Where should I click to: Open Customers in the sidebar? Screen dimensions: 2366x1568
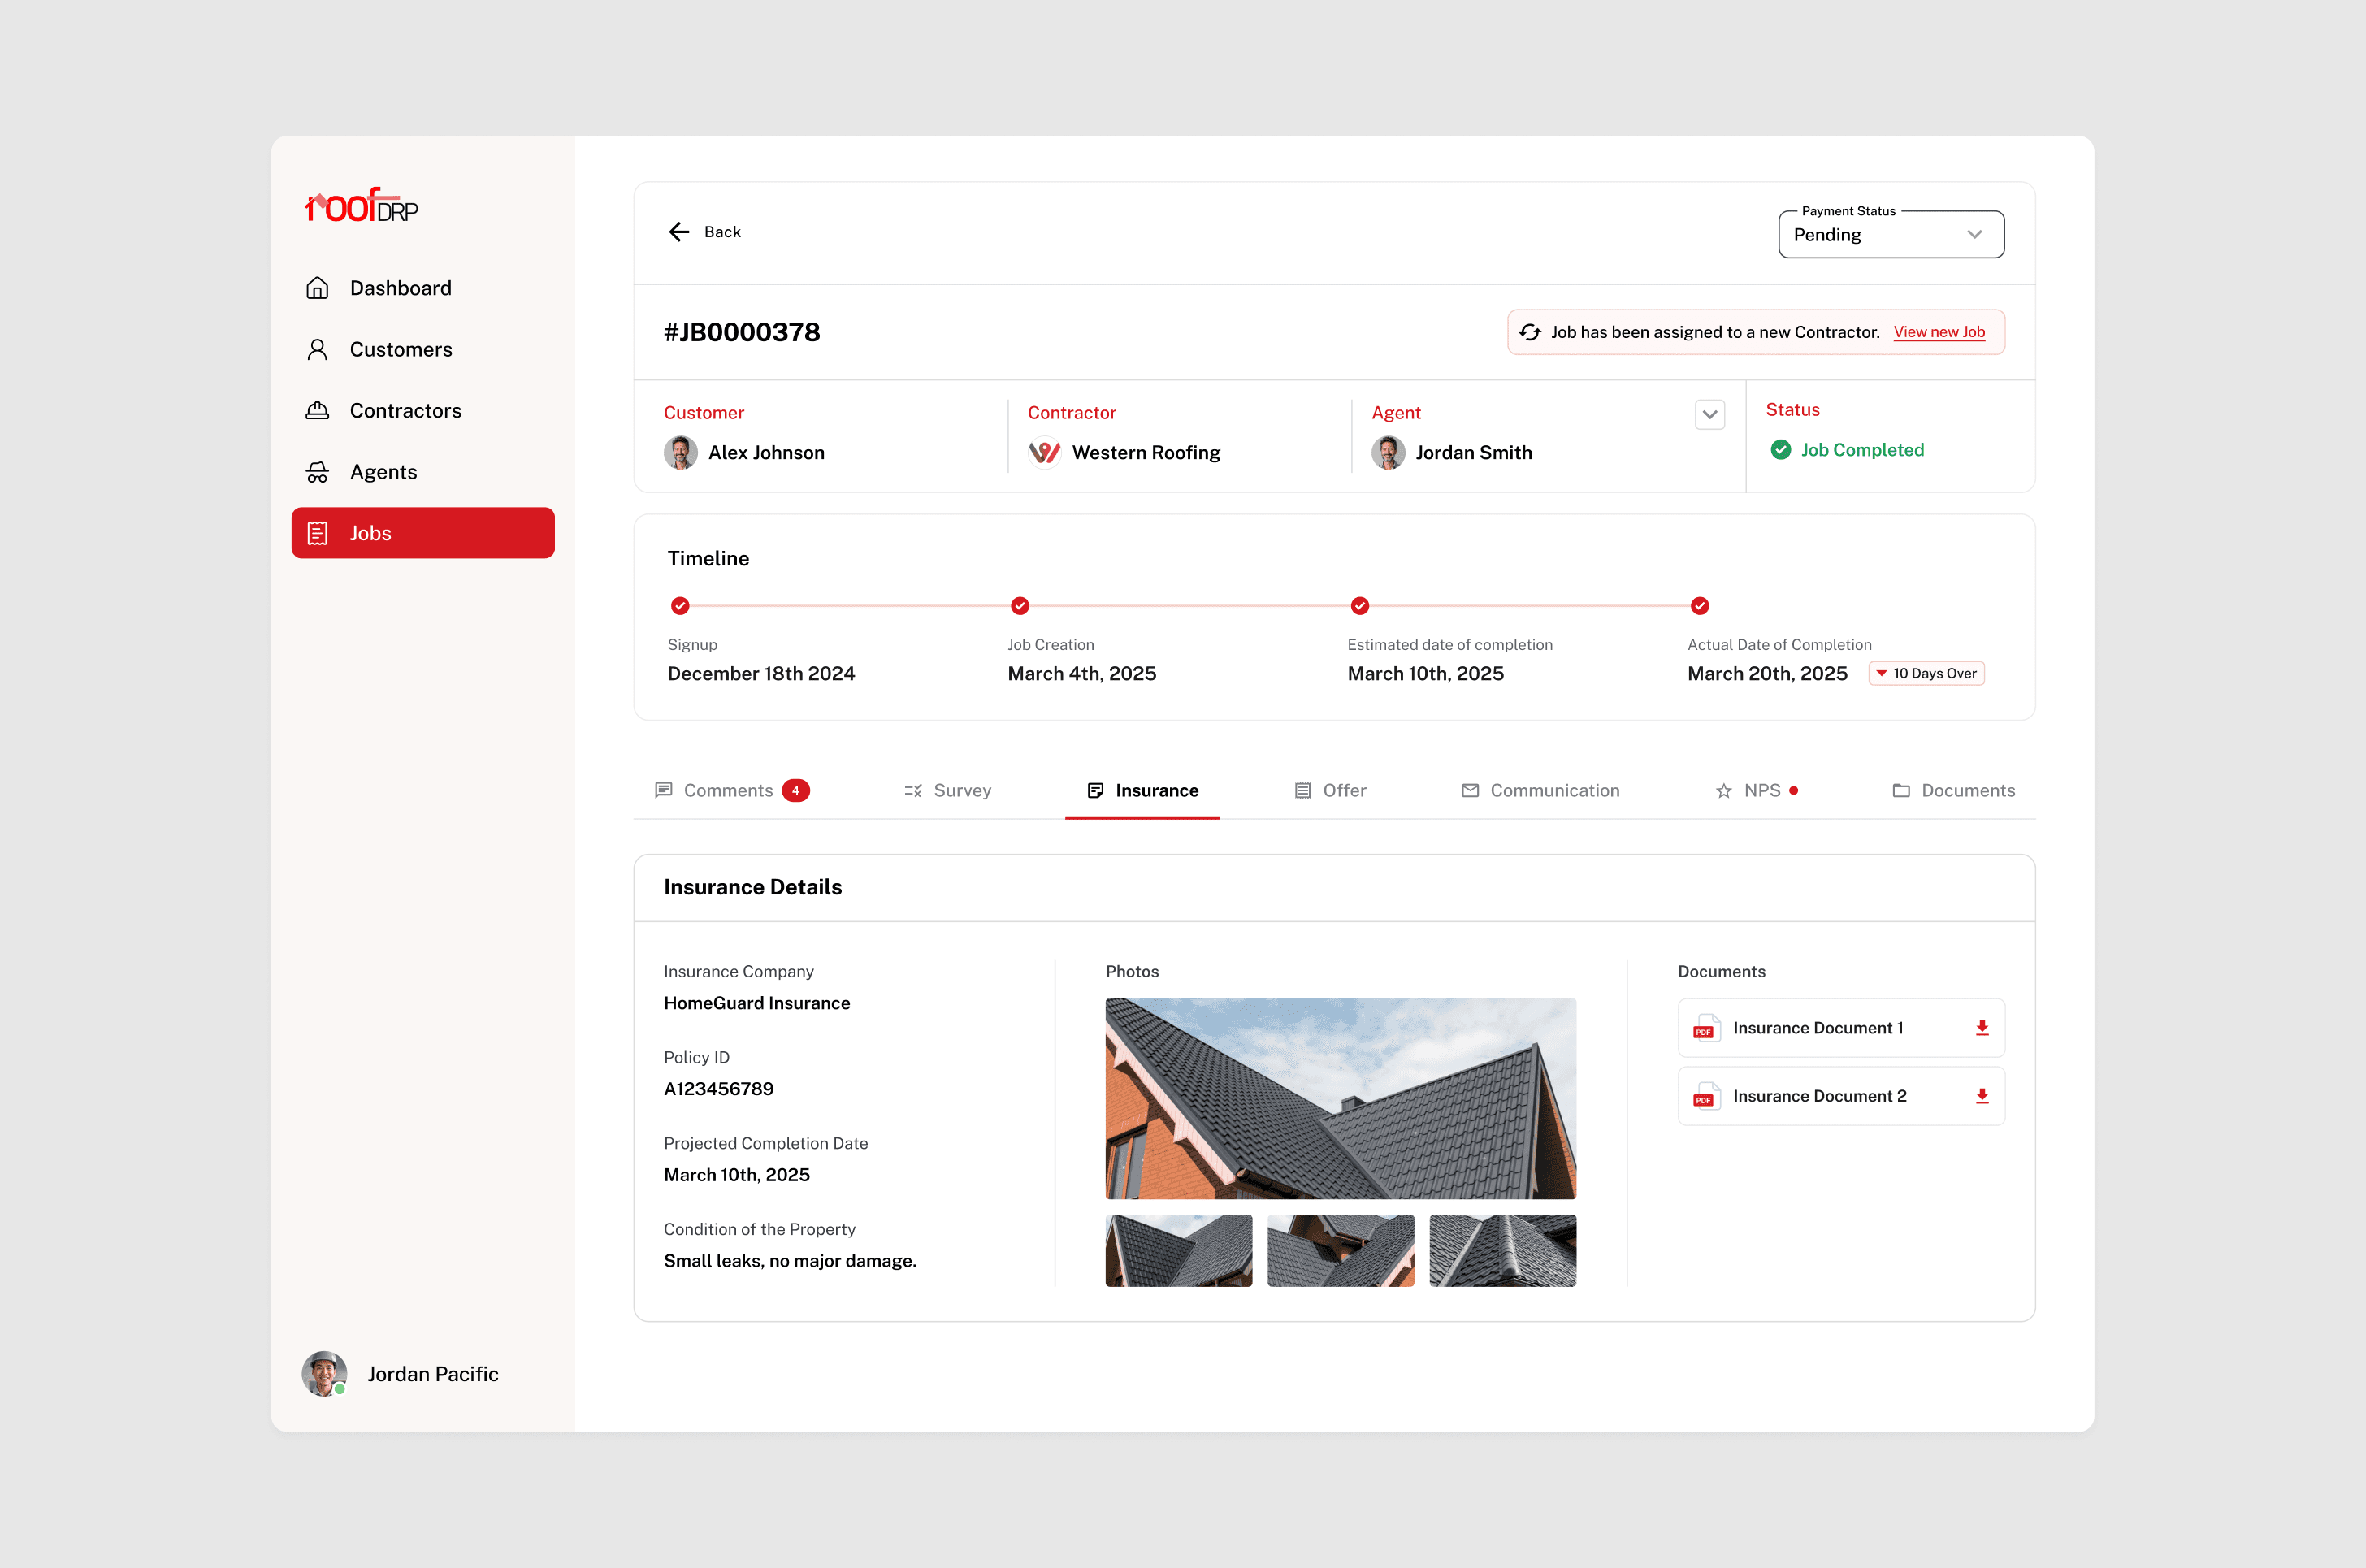click(400, 350)
